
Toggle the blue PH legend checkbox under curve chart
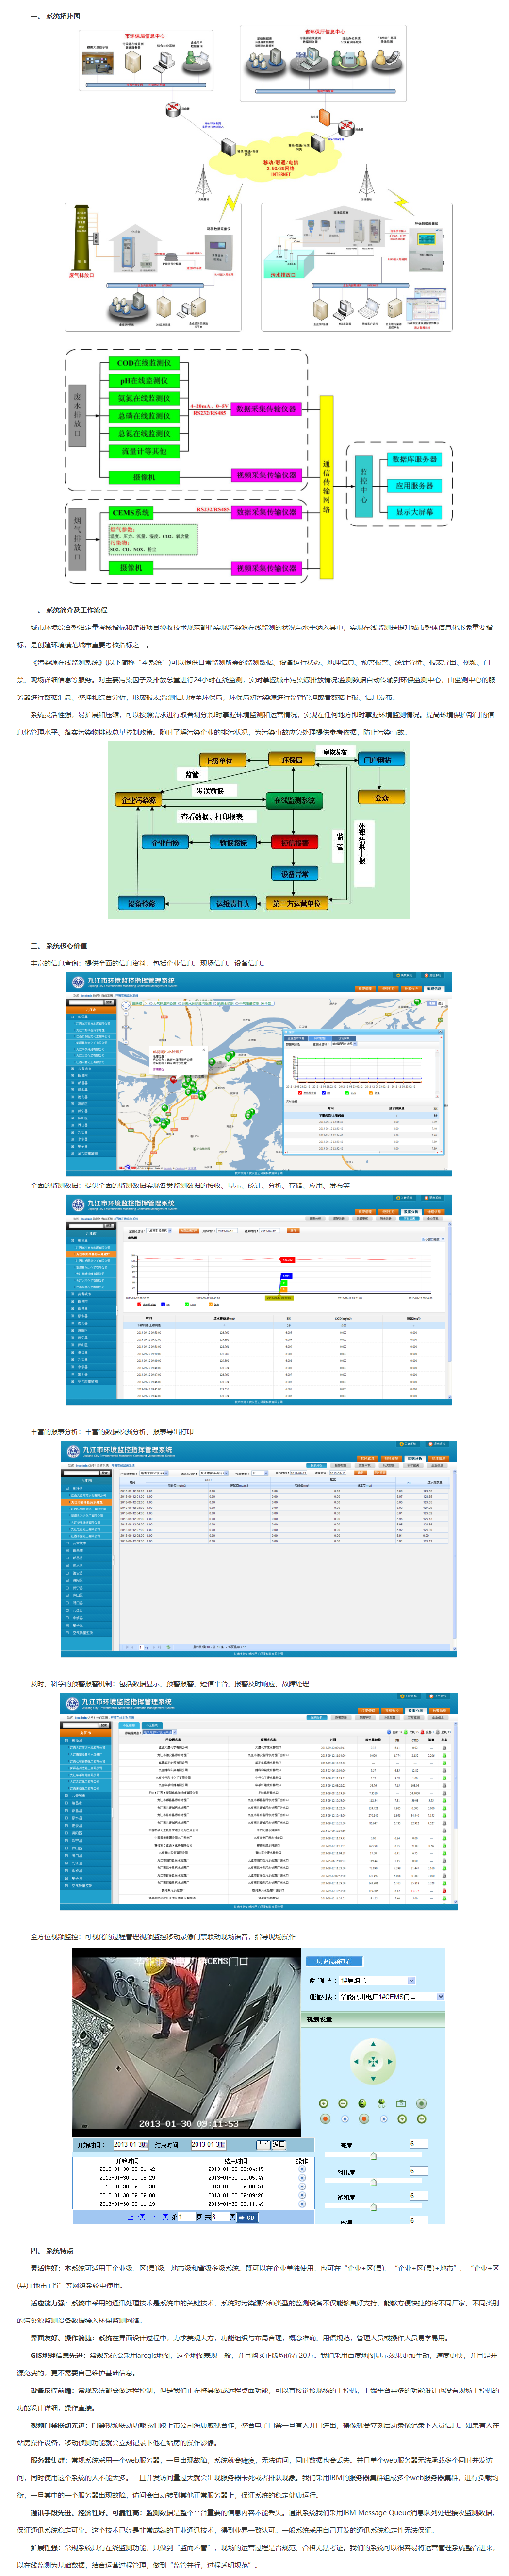164,1304
